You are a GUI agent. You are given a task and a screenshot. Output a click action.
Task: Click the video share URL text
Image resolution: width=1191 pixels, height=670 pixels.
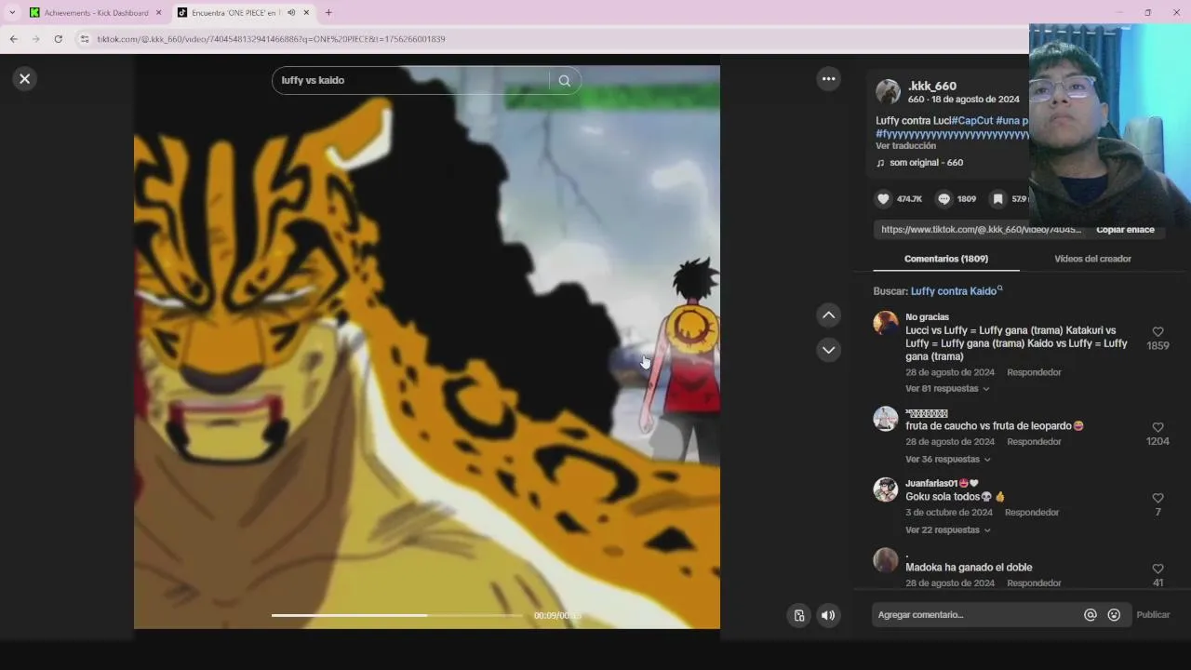tap(981, 230)
